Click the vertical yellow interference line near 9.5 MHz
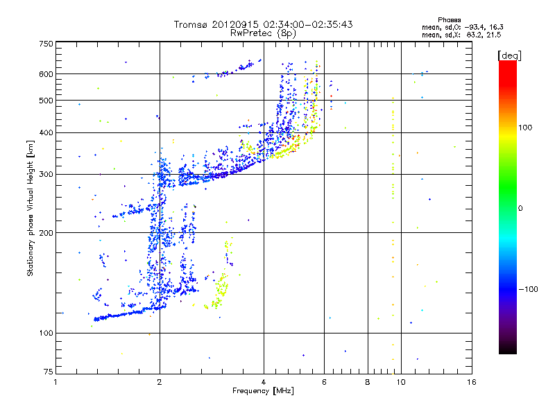 click(393, 235)
